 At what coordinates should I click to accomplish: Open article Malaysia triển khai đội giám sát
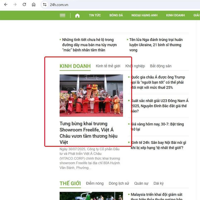coord(157,196)
